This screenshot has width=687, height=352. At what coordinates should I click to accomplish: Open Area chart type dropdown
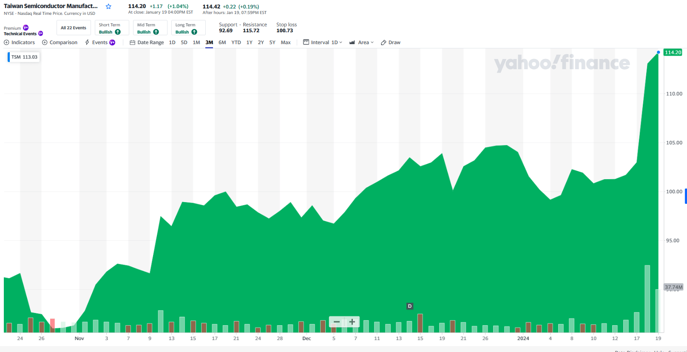pos(361,42)
